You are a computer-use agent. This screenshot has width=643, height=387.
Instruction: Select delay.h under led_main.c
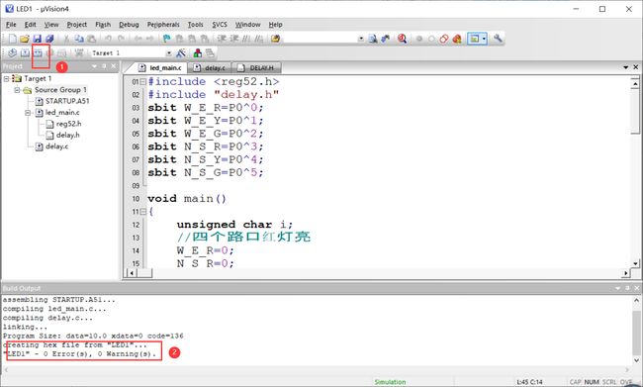[x=62, y=135]
